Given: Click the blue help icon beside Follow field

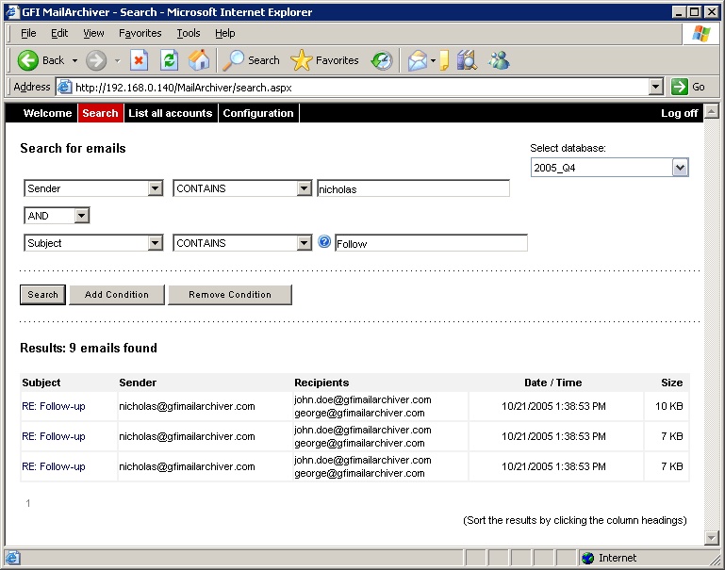Looking at the screenshot, I should (x=324, y=242).
